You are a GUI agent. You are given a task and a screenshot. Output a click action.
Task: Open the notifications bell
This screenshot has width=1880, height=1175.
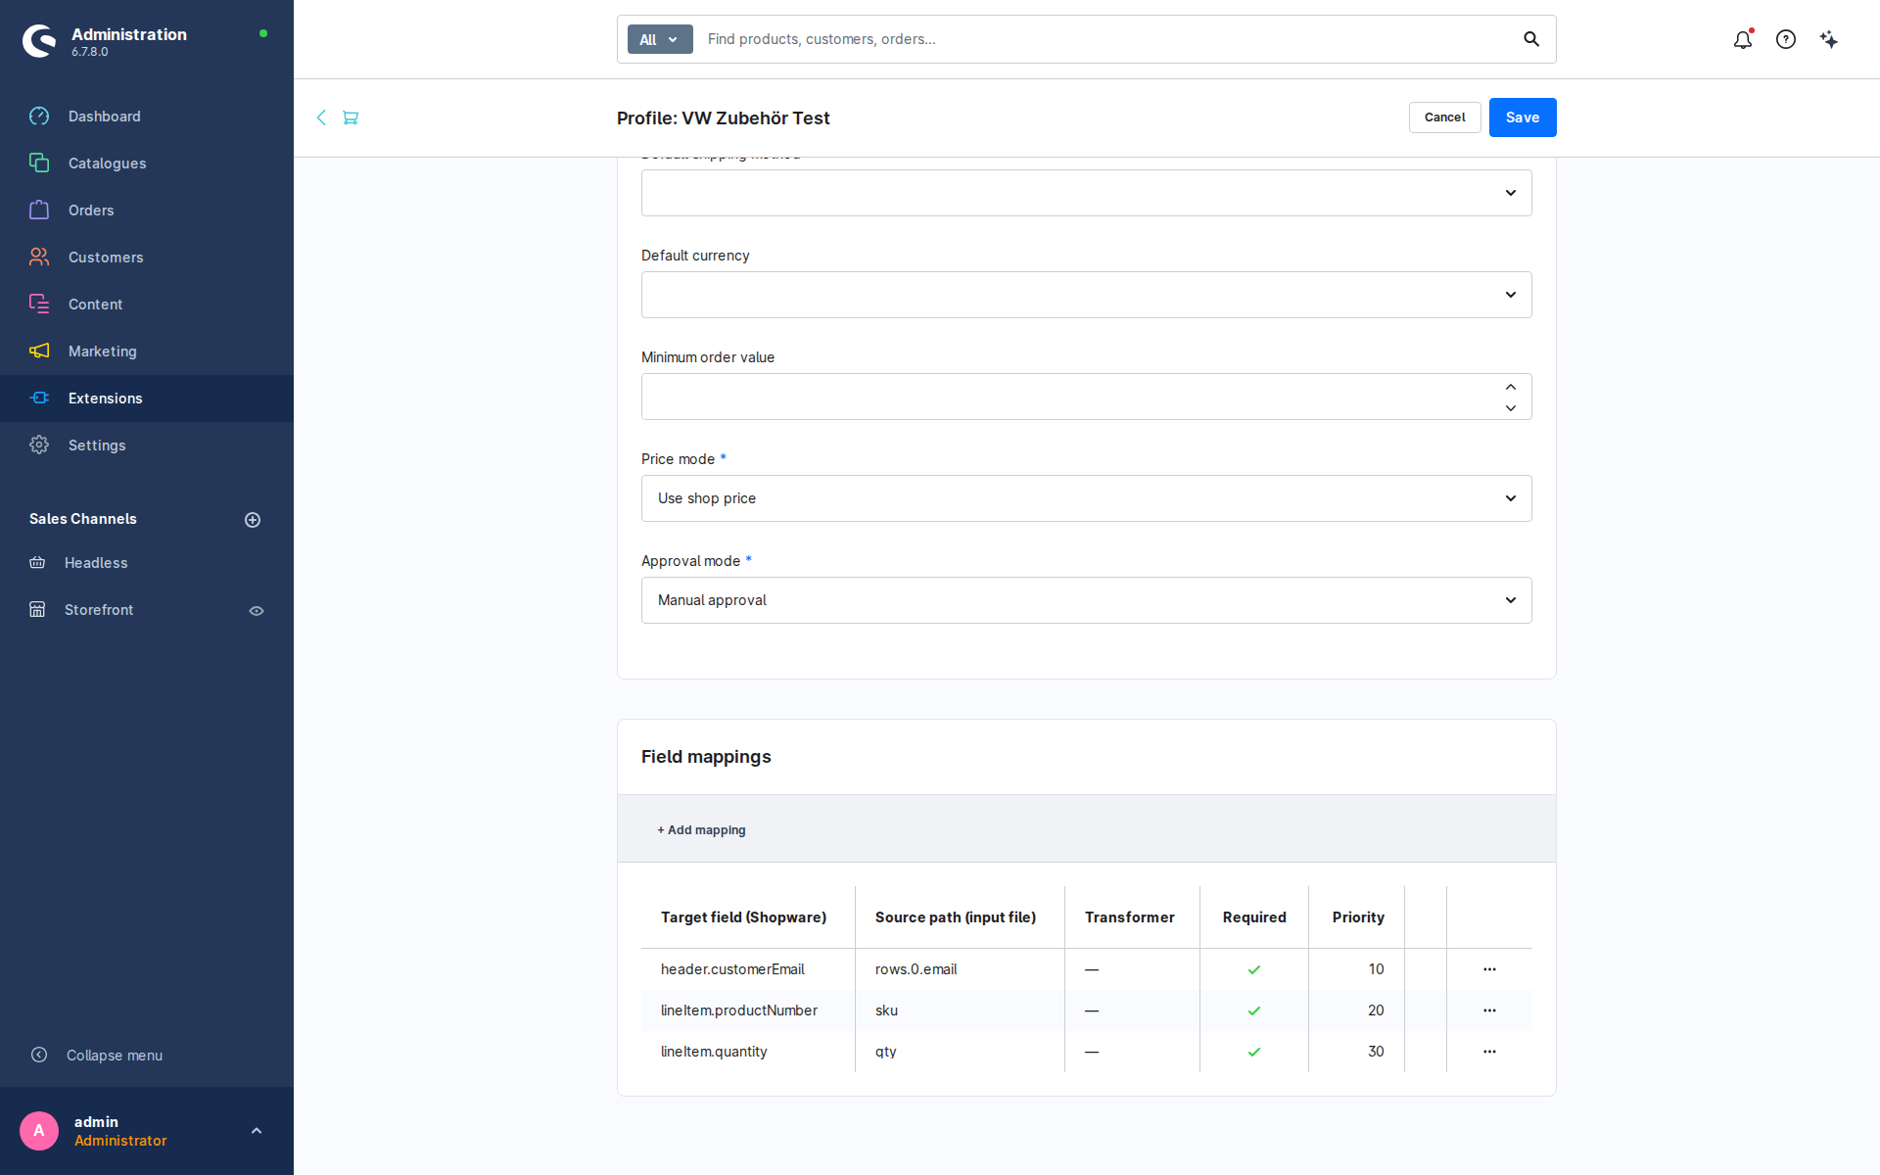pos(1742,39)
